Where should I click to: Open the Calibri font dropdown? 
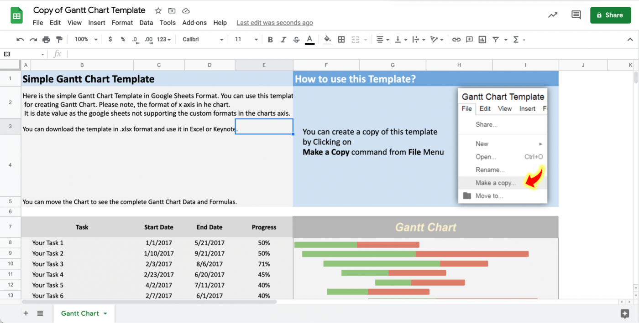pyautogui.click(x=203, y=40)
